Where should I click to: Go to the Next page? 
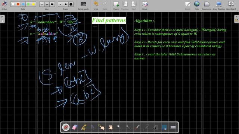(134, 6)
